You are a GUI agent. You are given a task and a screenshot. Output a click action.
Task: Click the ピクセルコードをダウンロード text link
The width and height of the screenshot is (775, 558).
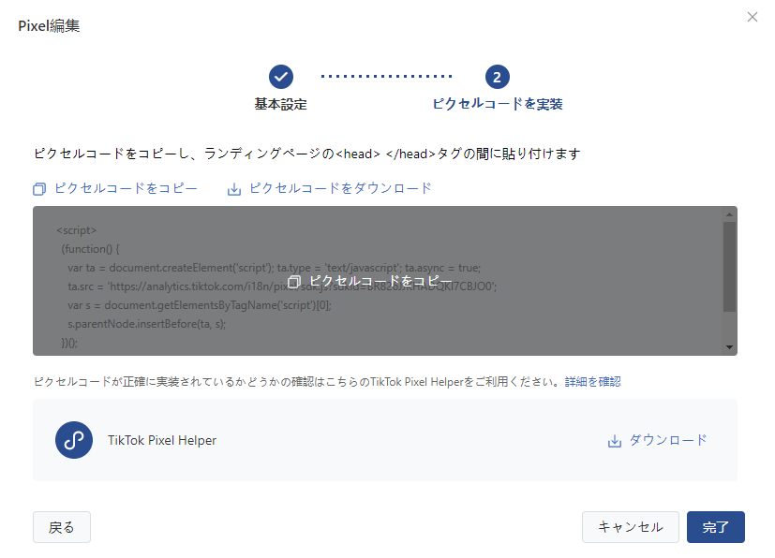point(340,188)
